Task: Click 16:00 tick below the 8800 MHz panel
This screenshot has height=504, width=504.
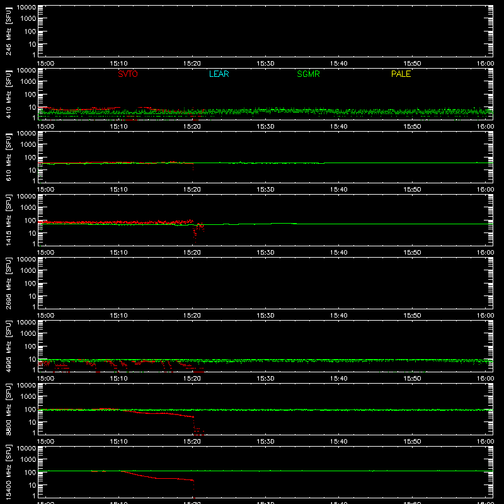Action: [x=485, y=442]
